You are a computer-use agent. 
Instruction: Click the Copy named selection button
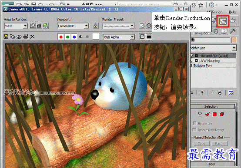click(x=201, y=143)
